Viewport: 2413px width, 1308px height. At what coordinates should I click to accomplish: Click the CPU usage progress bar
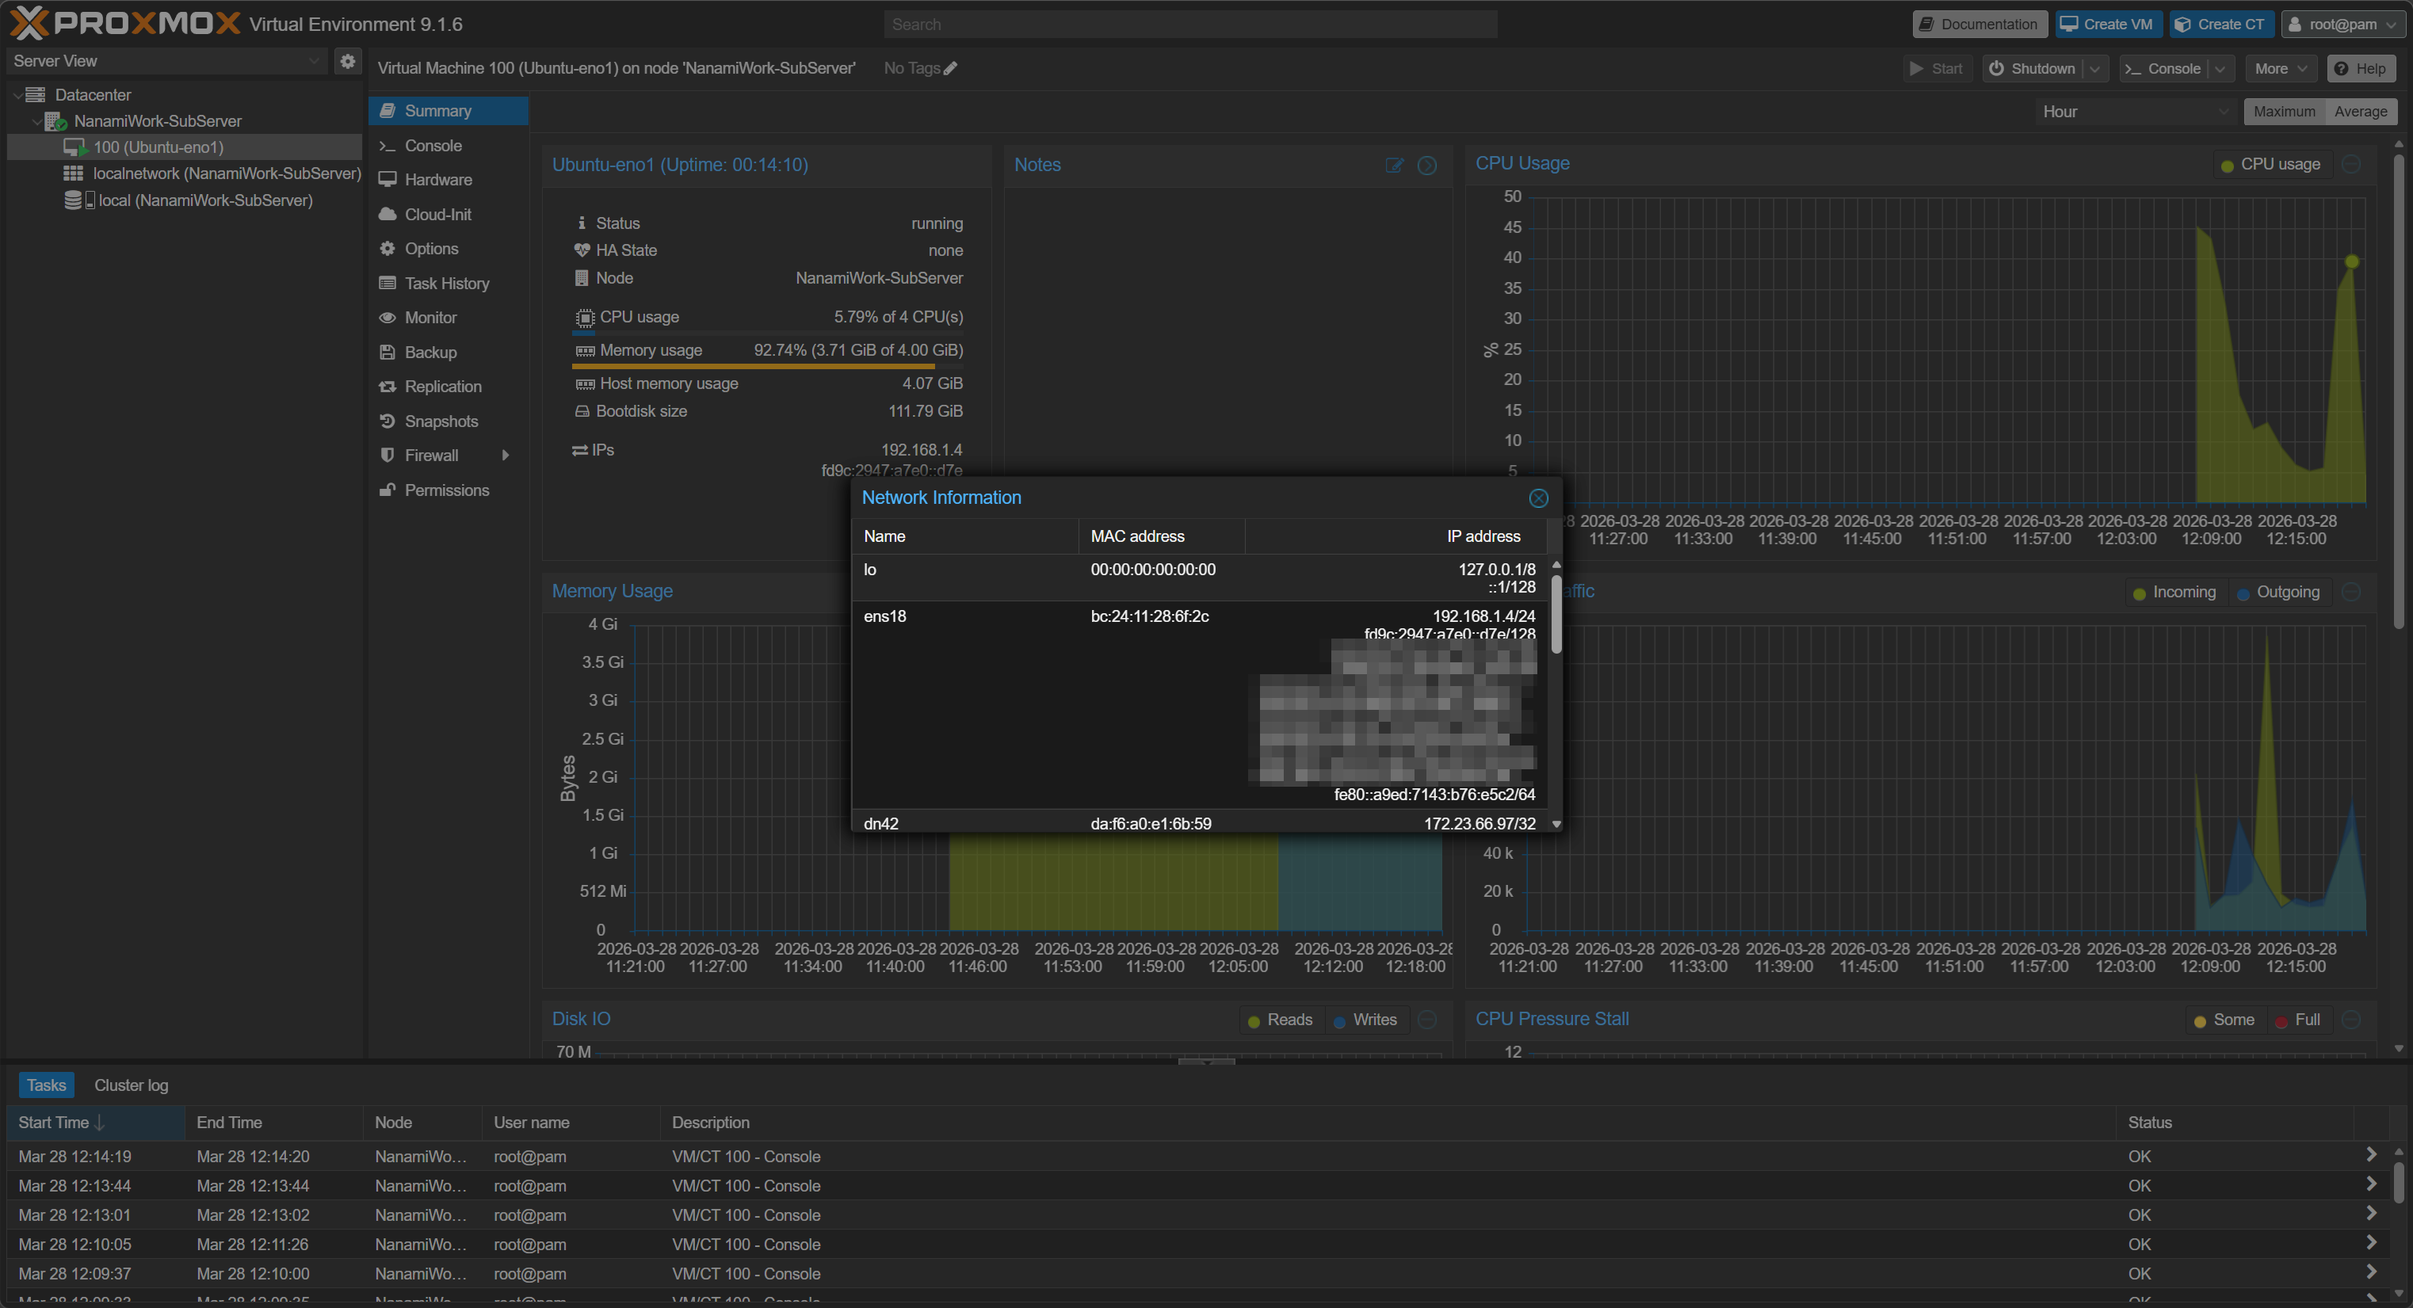tap(768, 333)
